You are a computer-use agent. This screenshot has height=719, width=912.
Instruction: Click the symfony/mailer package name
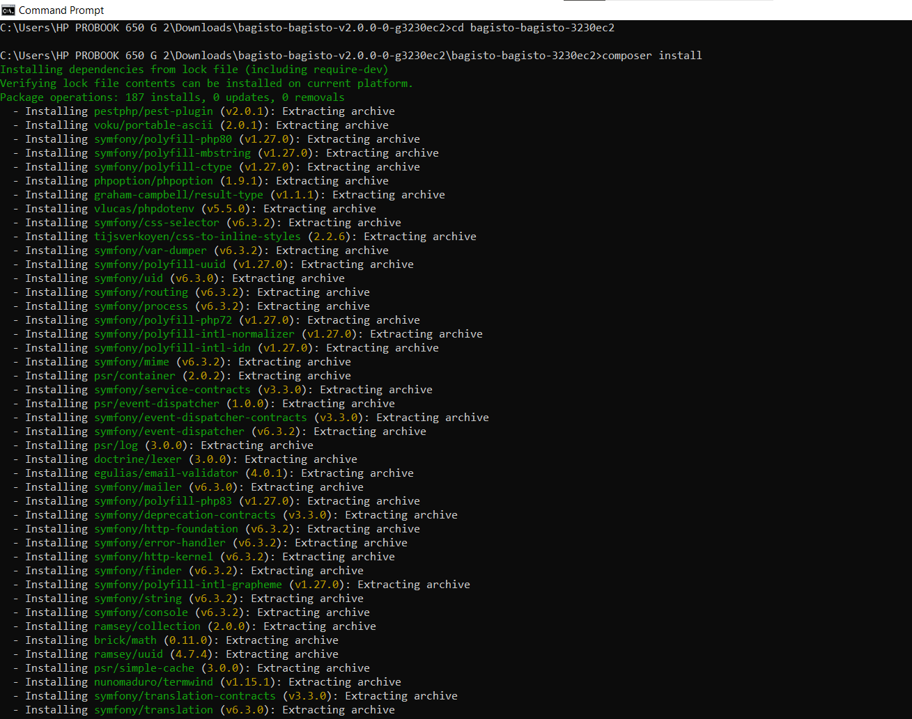coord(138,487)
